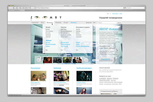
Task: Click the text size A A button
Action: 33,8
